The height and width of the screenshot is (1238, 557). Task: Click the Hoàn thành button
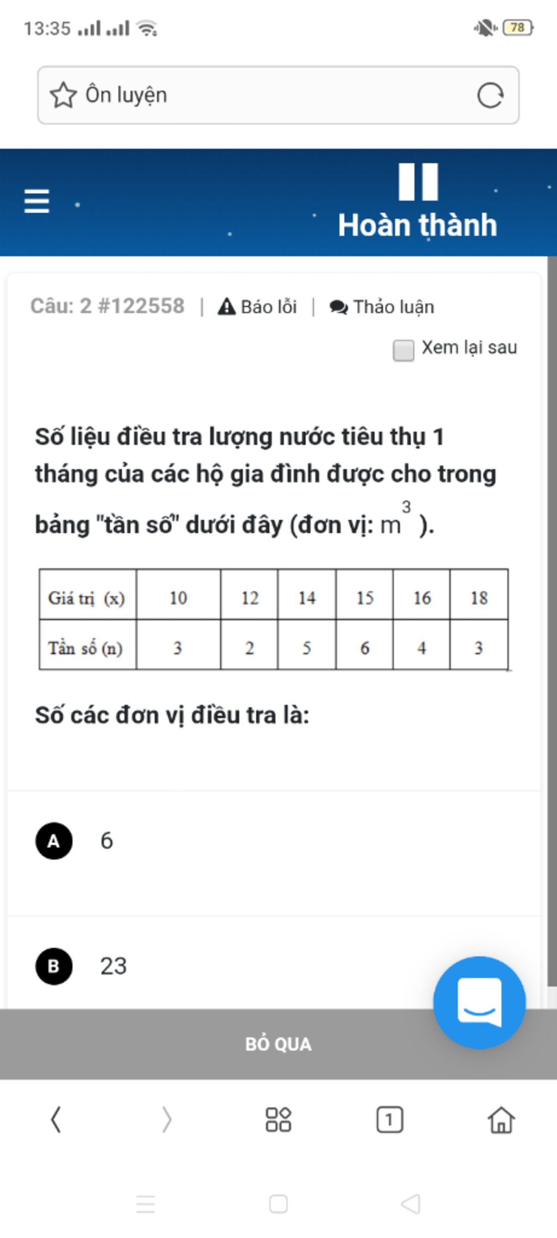point(418,225)
